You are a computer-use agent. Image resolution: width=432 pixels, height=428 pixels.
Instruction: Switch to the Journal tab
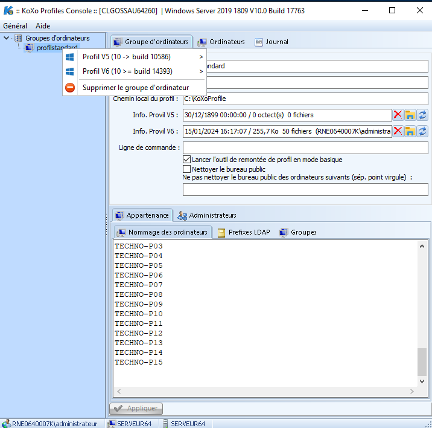point(272,42)
